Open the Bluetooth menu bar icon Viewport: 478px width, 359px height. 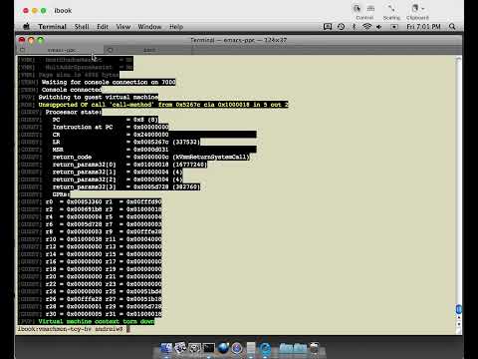click(354, 27)
